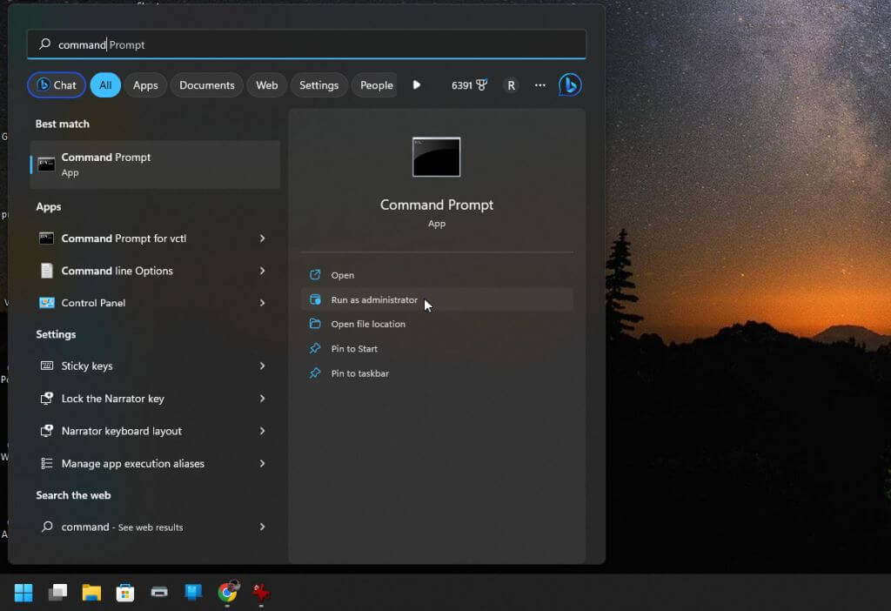This screenshot has width=891, height=611.
Task: Launch Google Chrome from the taskbar
Action: click(227, 593)
